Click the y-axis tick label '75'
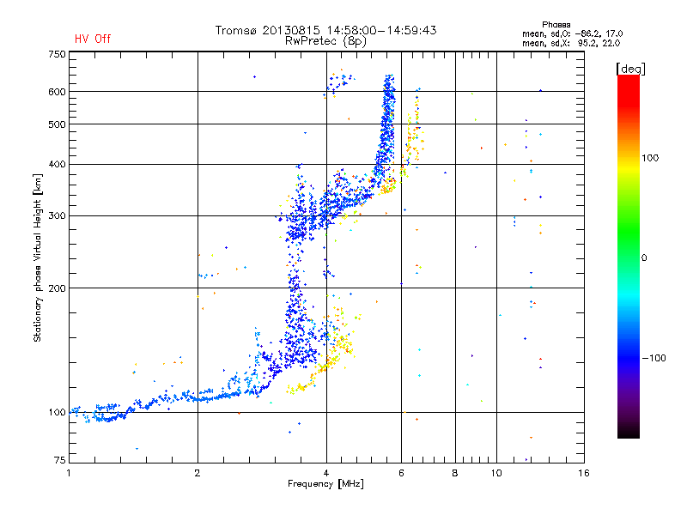Viewport: 687px width, 515px height. click(x=60, y=460)
